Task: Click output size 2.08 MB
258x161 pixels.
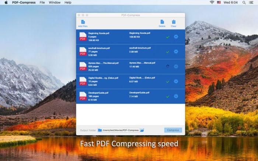Action: [133, 52]
